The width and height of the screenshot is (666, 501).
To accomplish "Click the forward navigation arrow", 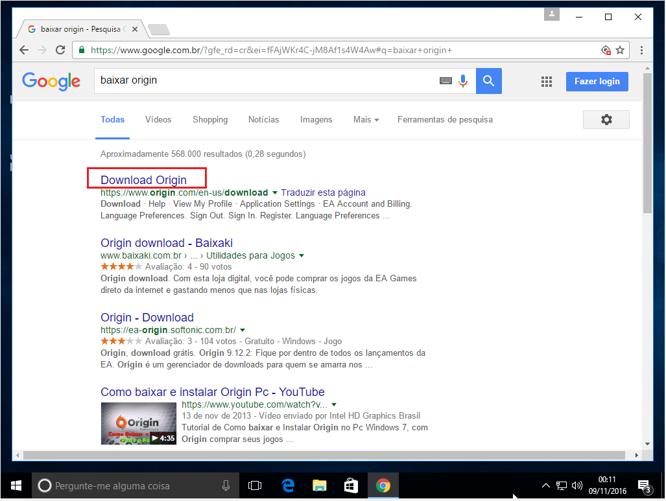I will (x=42, y=50).
